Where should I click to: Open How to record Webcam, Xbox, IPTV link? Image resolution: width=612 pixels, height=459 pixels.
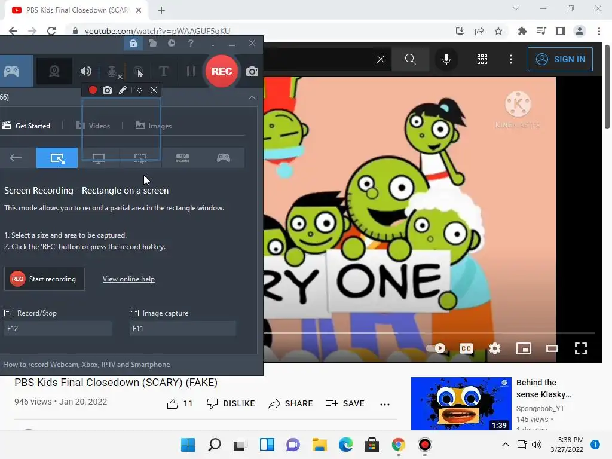pyautogui.click(x=86, y=364)
